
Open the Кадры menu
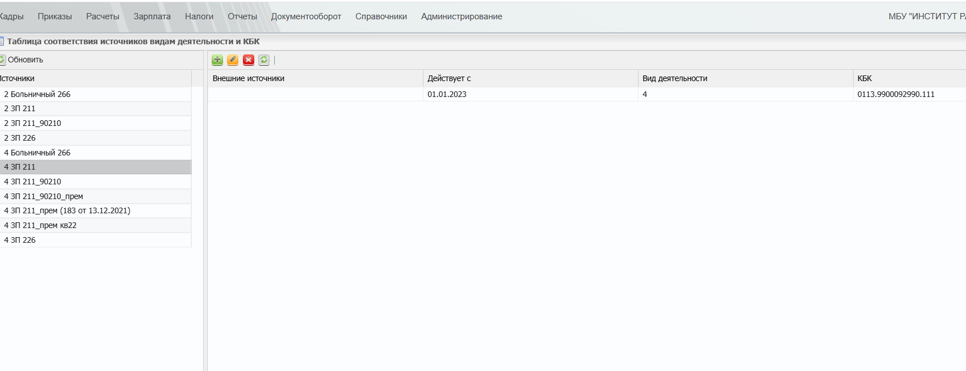click(x=11, y=16)
